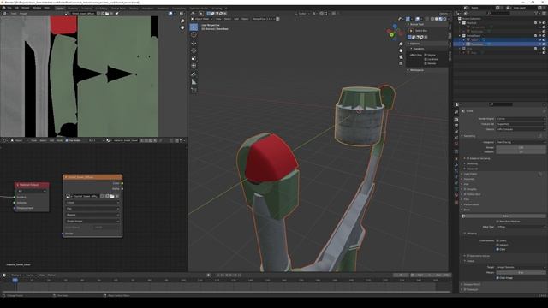Open the Material properties tab icon

(x=456, y=195)
